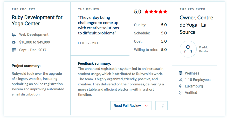Click the red chevron on Read Full Review

[146, 106]
